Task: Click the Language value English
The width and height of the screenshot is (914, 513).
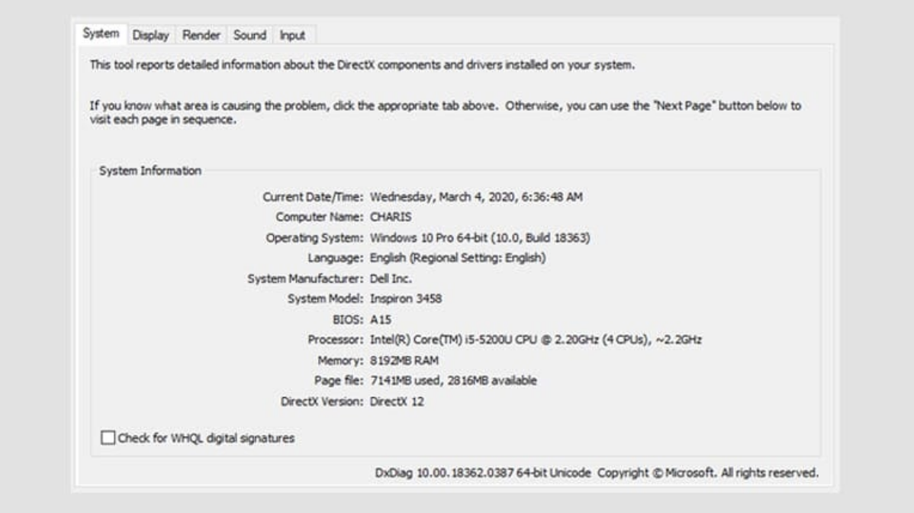Action: [x=458, y=258]
